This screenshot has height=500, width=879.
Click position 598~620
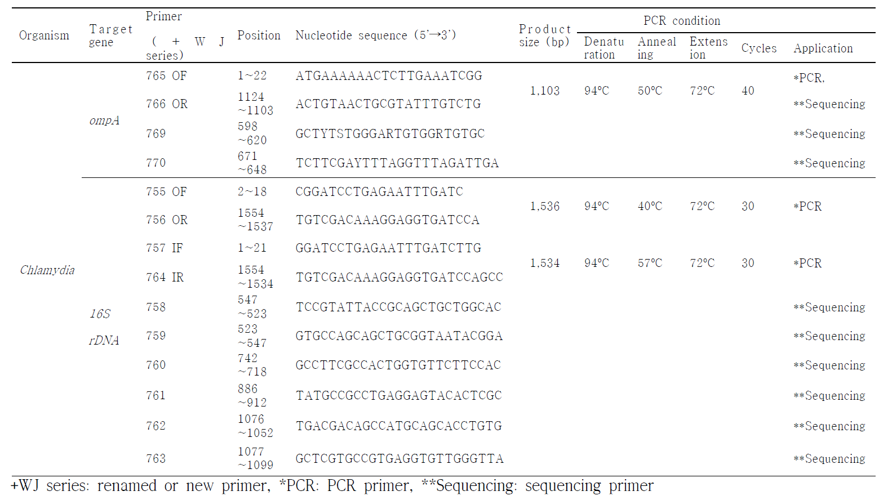coord(252,133)
